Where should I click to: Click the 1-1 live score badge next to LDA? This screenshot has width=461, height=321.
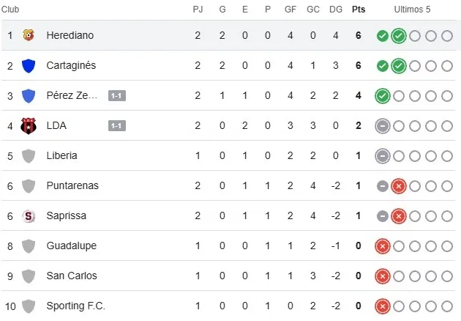(116, 125)
